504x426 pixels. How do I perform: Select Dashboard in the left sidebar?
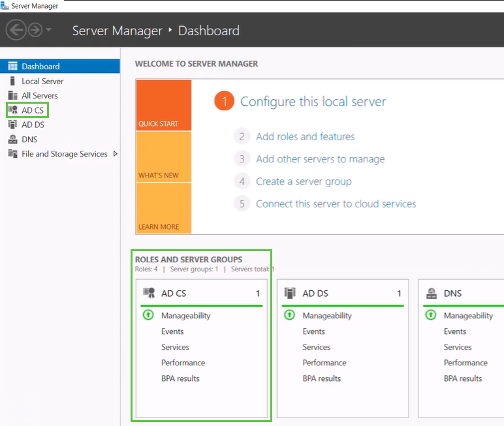(40, 67)
